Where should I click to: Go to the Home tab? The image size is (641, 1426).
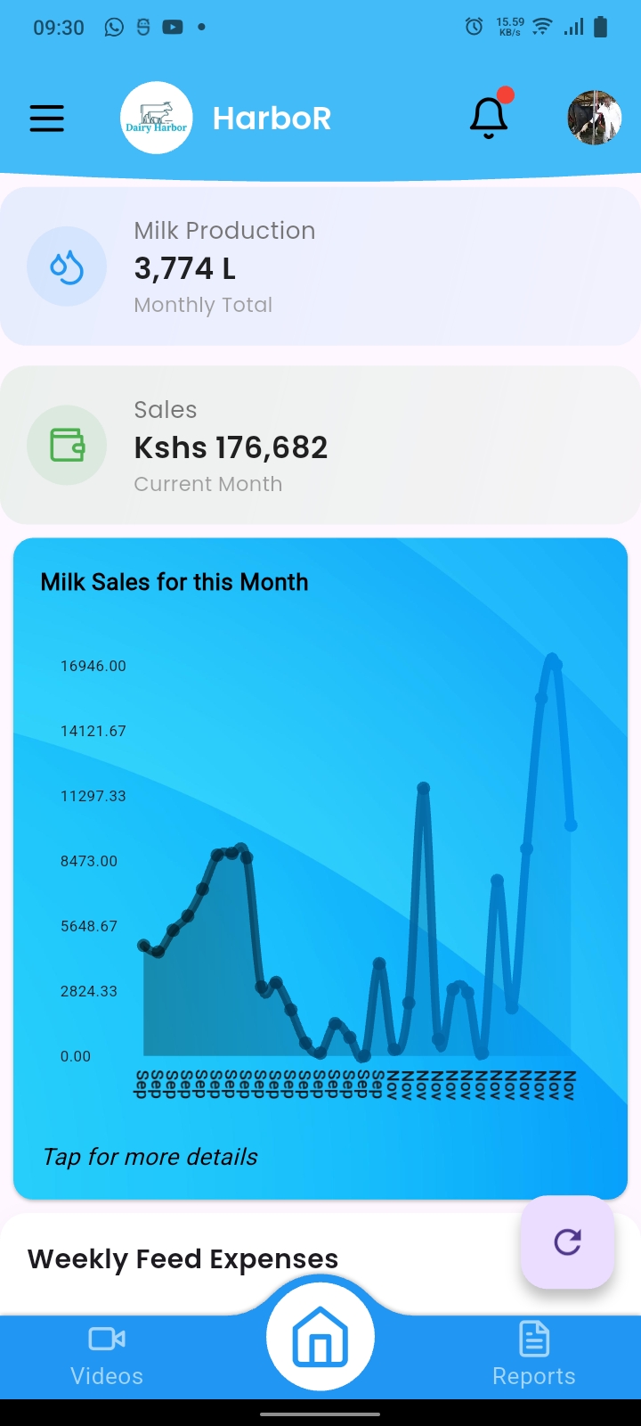320,1336
